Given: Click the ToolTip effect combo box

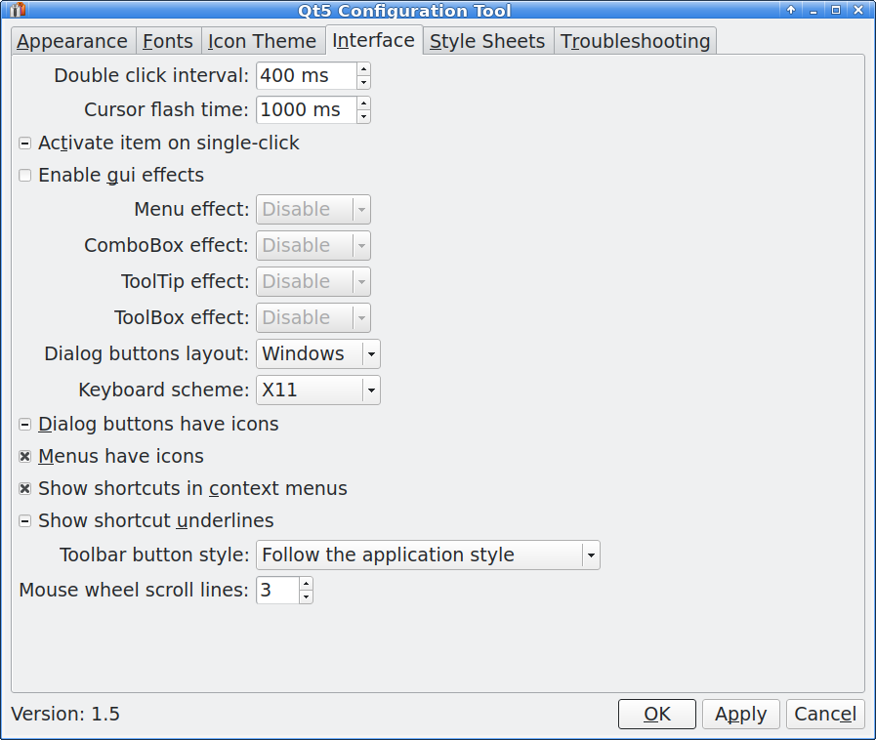Looking at the screenshot, I should [313, 281].
